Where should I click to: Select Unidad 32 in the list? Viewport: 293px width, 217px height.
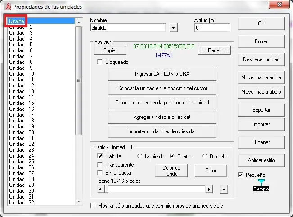[x=41, y=203]
